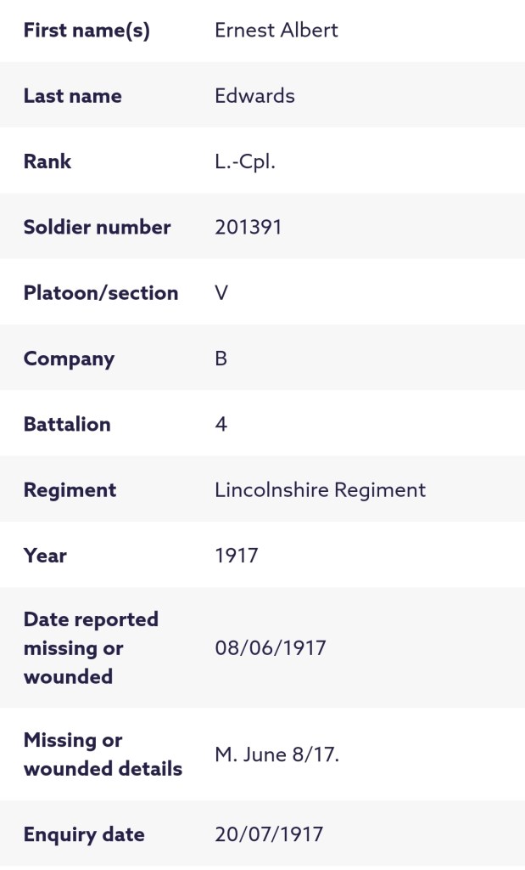The width and height of the screenshot is (525, 870).
Task: Click the year value '1917'
Action: point(237,556)
